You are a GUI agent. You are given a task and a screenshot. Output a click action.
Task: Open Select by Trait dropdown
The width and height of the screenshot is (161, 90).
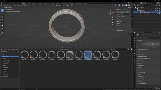tap(123, 14)
